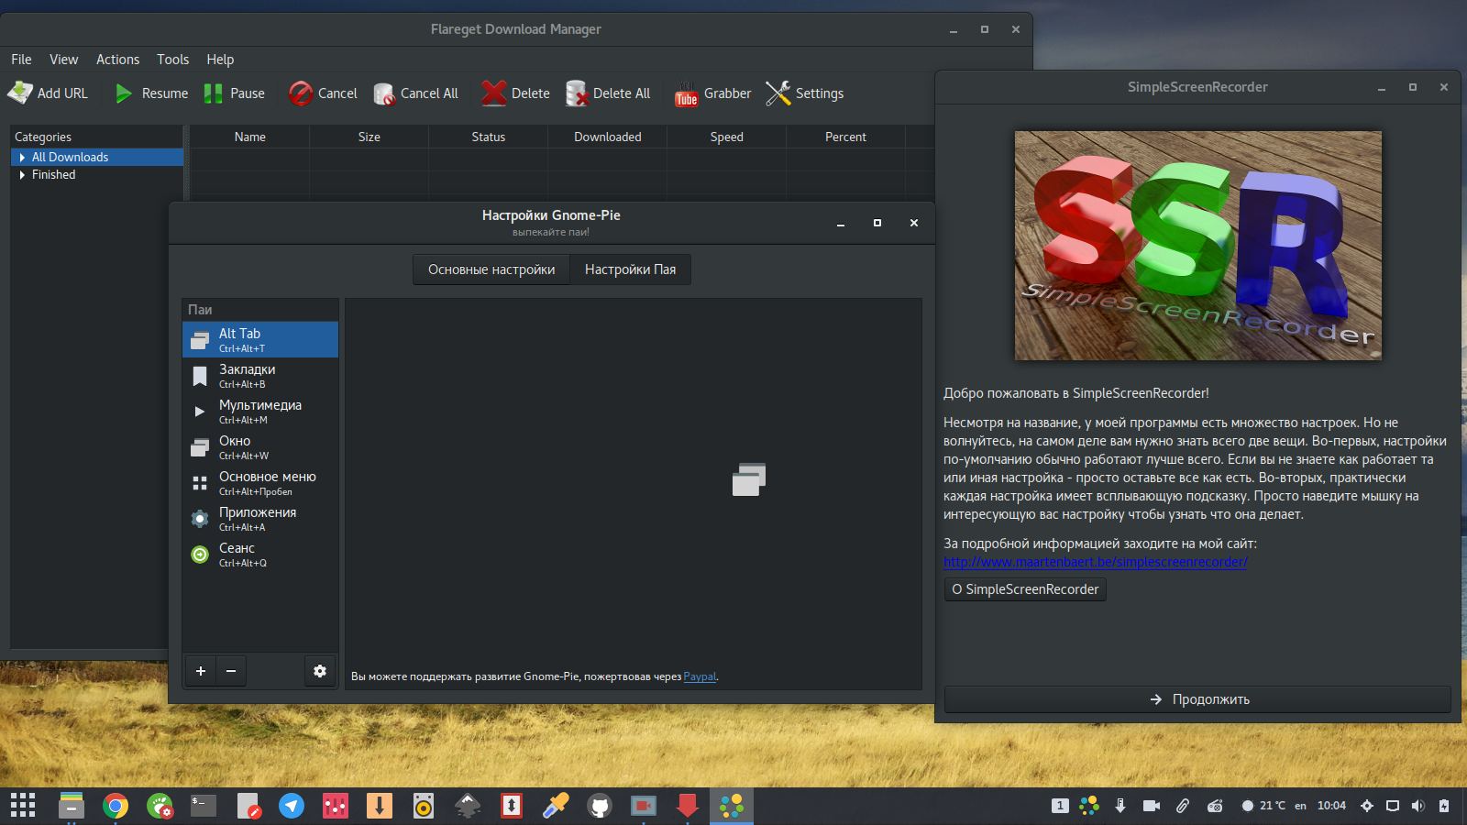Click Cancel in Flareget toolbar
The width and height of the screenshot is (1467, 825).
pos(323,93)
